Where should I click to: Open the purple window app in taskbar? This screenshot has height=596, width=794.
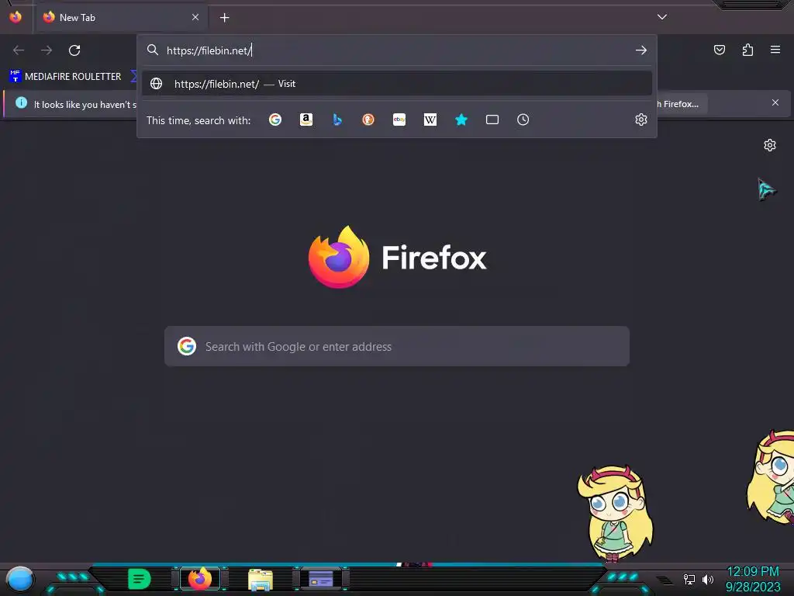click(321, 579)
